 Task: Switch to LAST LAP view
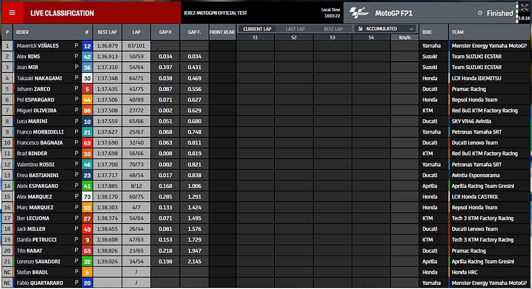click(295, 29)
